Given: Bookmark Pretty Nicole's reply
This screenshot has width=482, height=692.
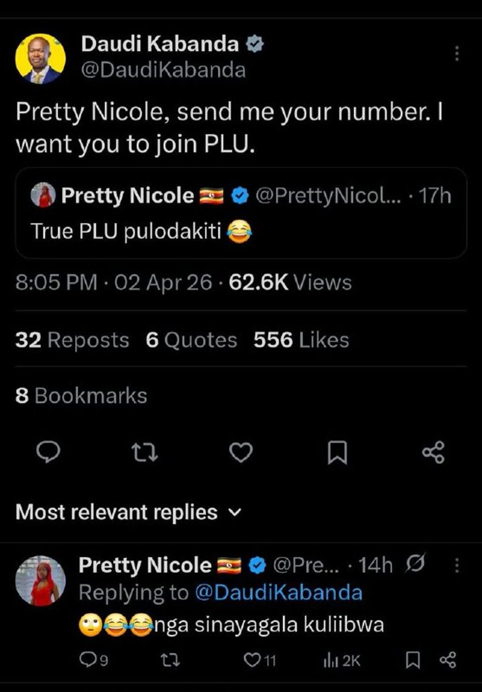Looking at the screenshot, I should point(413,660).
